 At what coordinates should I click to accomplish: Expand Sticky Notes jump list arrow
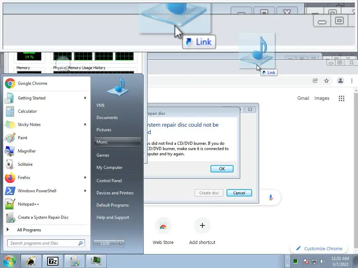[85, 125]
